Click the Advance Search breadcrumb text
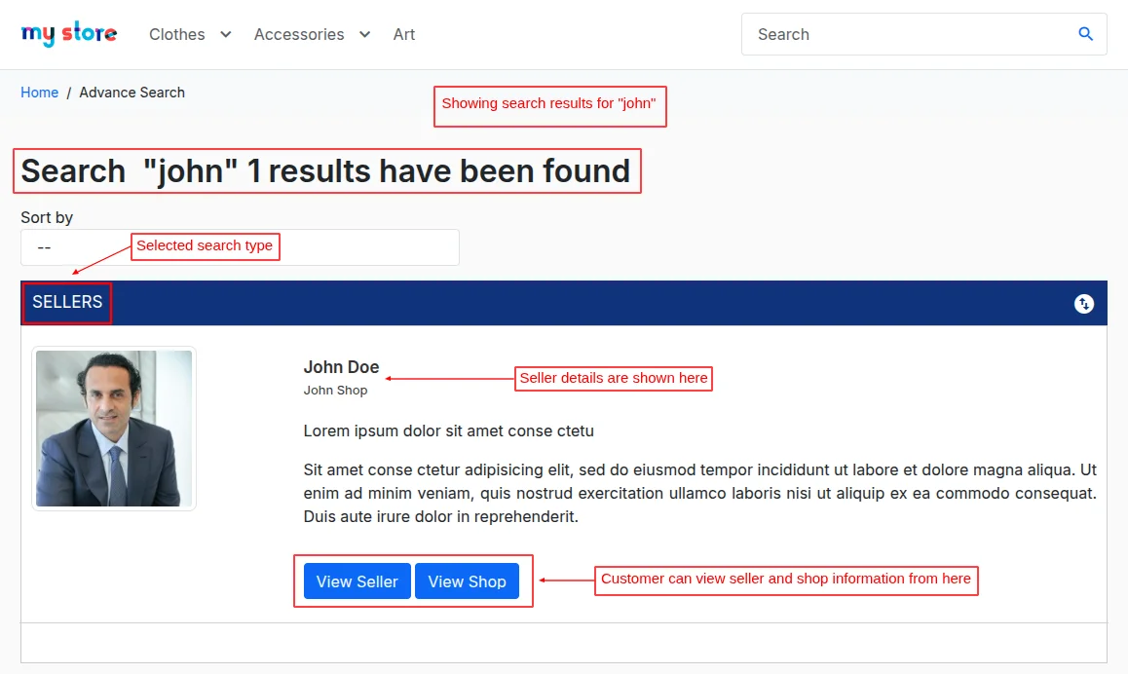The width and height of the screenshot is (1128, 674). (x=132, y=93)
